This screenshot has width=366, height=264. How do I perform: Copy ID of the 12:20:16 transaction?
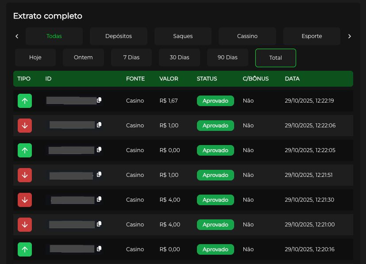[x=99, y=249]
